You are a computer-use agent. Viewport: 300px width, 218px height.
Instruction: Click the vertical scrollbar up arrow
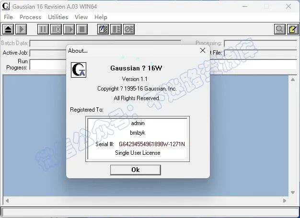tap(293, 80)
